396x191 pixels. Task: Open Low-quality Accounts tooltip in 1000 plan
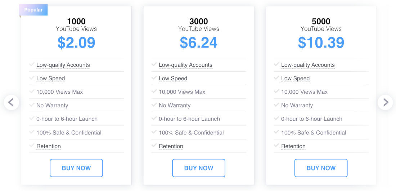pyautogui.click(x=63, y=65)
